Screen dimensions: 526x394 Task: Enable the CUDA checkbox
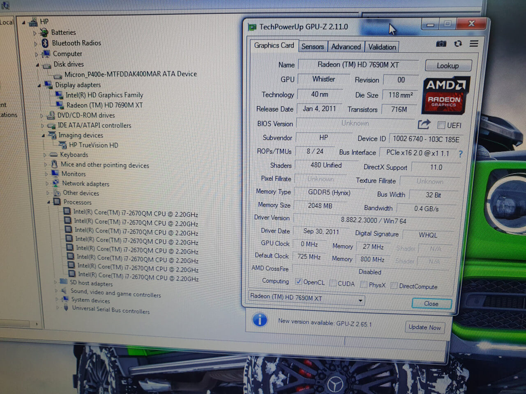(x=333, y=283)
